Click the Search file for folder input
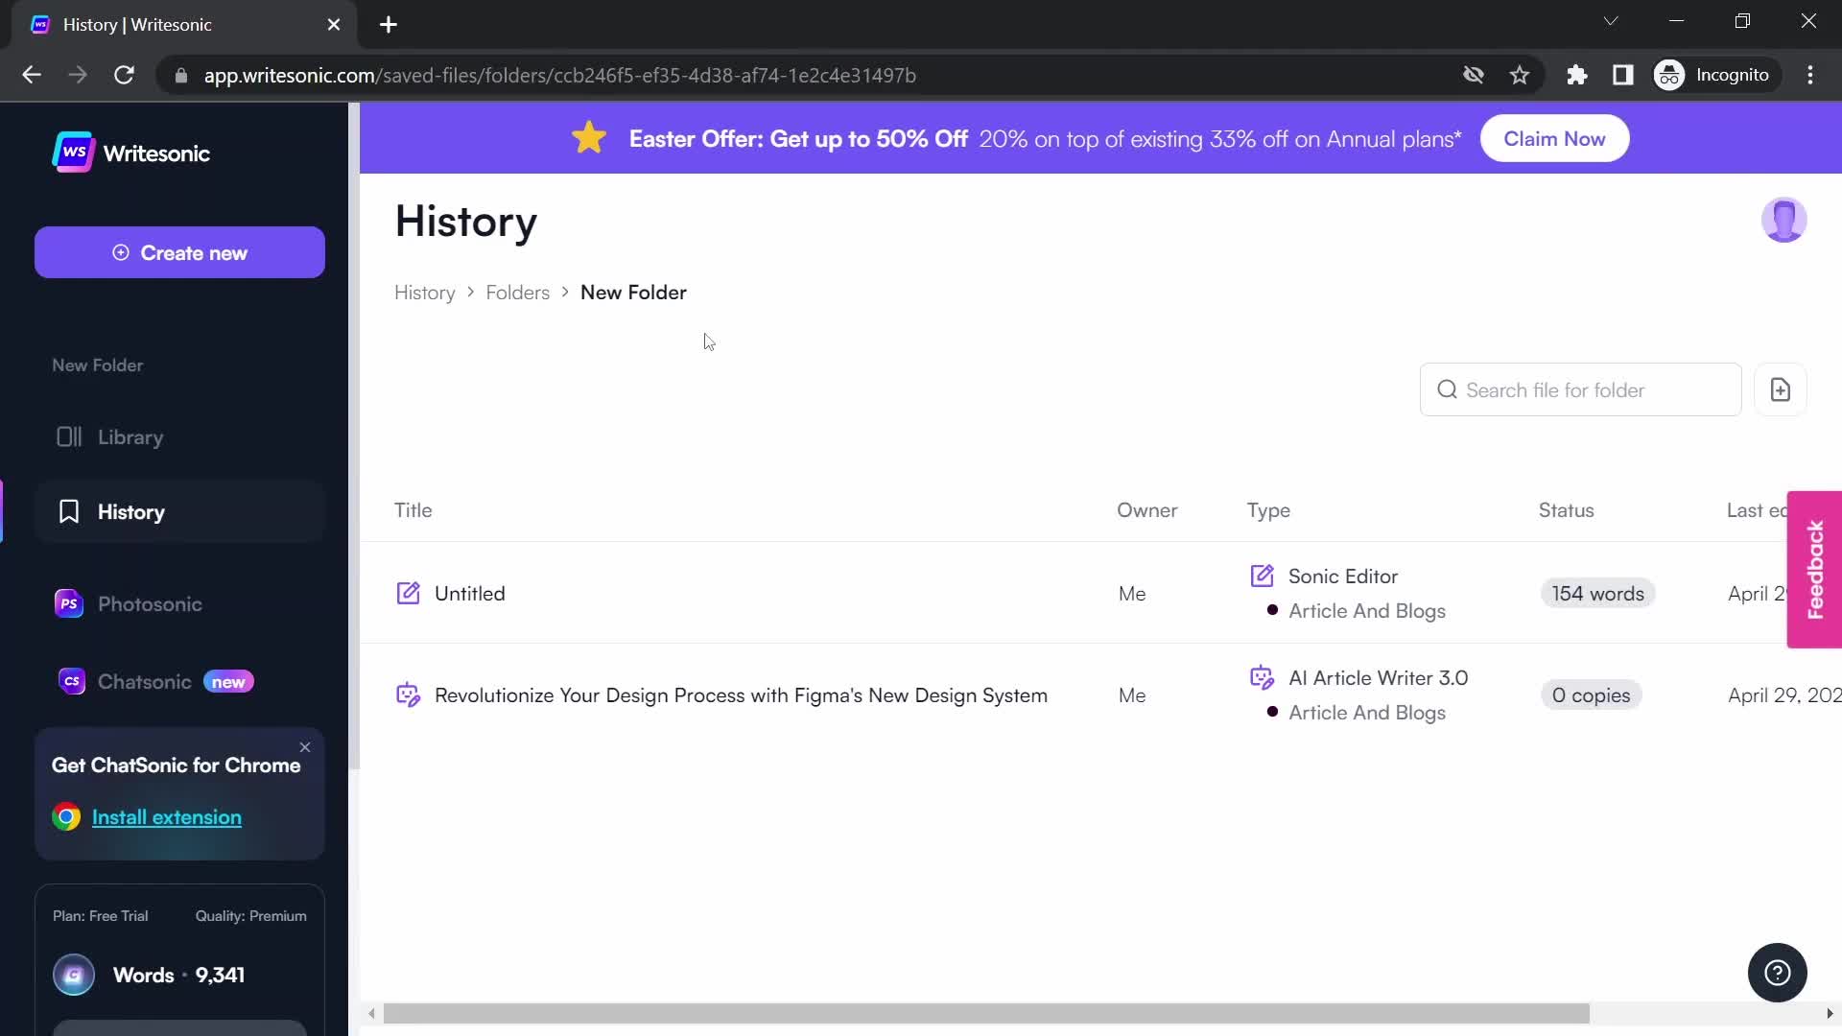Image resolution: width=1842 pixels, height=1036 pixels. coord(1583,390)
